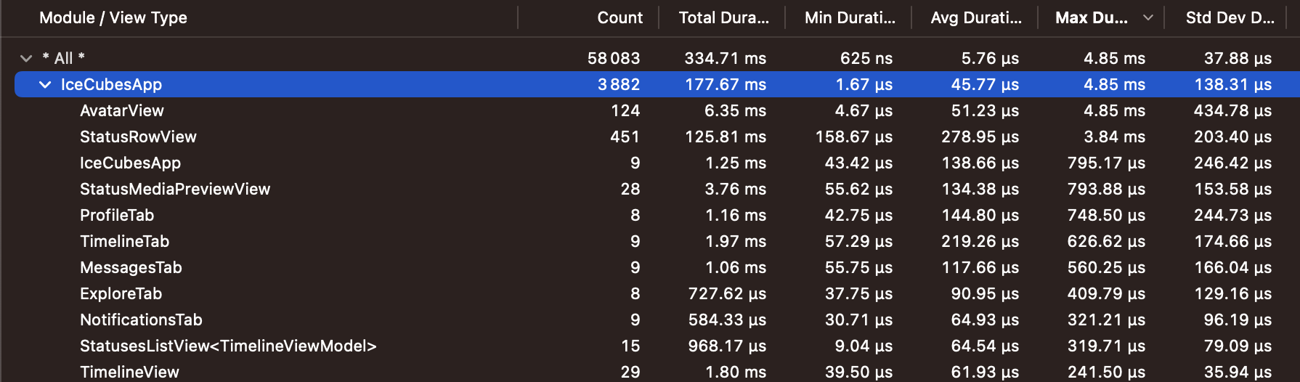Image resolution: width=1300 pixels, height=382 pixels.
Task: Click selected row std dev 138.31 µs
Action: point(1233,84)
